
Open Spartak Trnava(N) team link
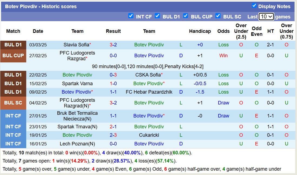[x=77, y=127]
